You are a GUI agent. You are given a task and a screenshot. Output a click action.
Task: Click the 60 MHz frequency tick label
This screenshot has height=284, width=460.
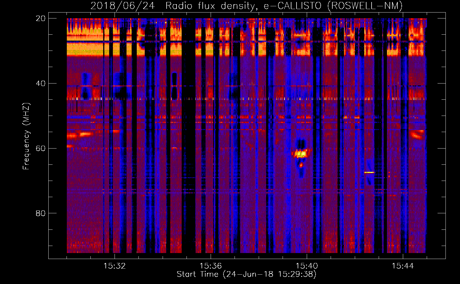point(40,148)
